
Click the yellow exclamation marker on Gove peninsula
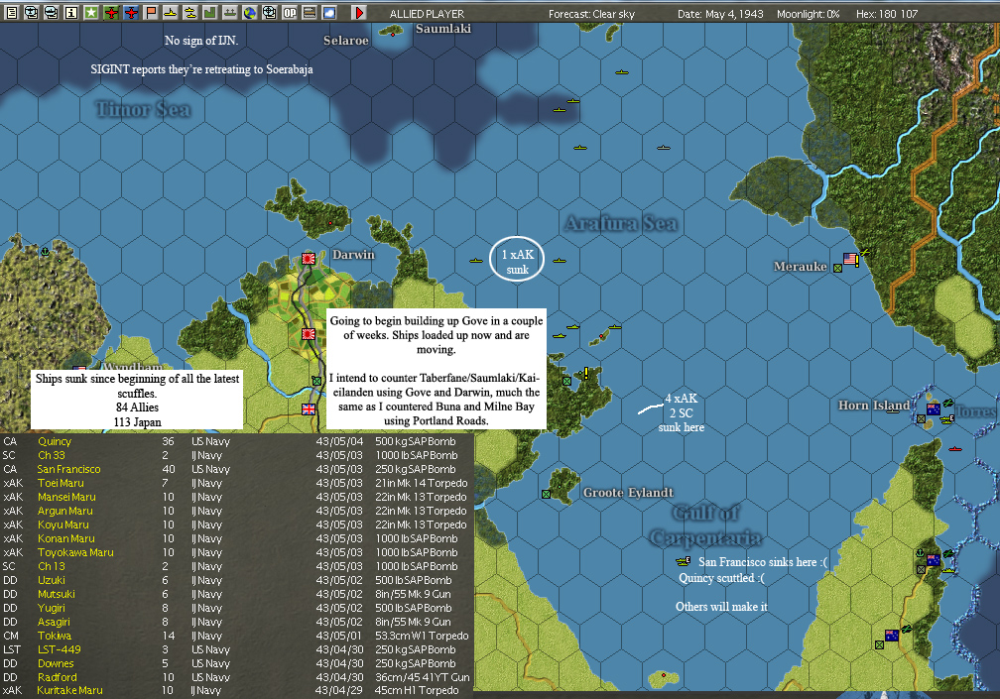(x=586, y=374)
